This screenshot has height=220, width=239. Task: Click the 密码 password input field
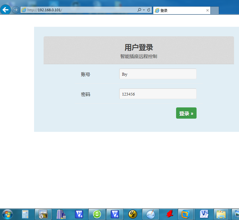click(x=158, y=94)
